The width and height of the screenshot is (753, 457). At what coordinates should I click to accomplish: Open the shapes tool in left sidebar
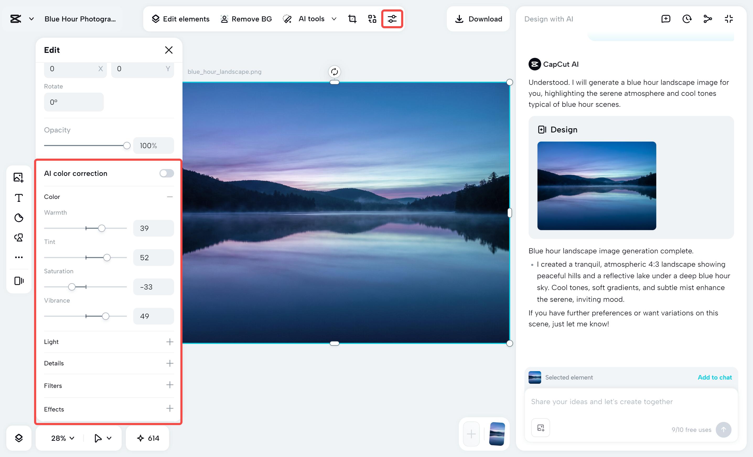click(19, 237)
